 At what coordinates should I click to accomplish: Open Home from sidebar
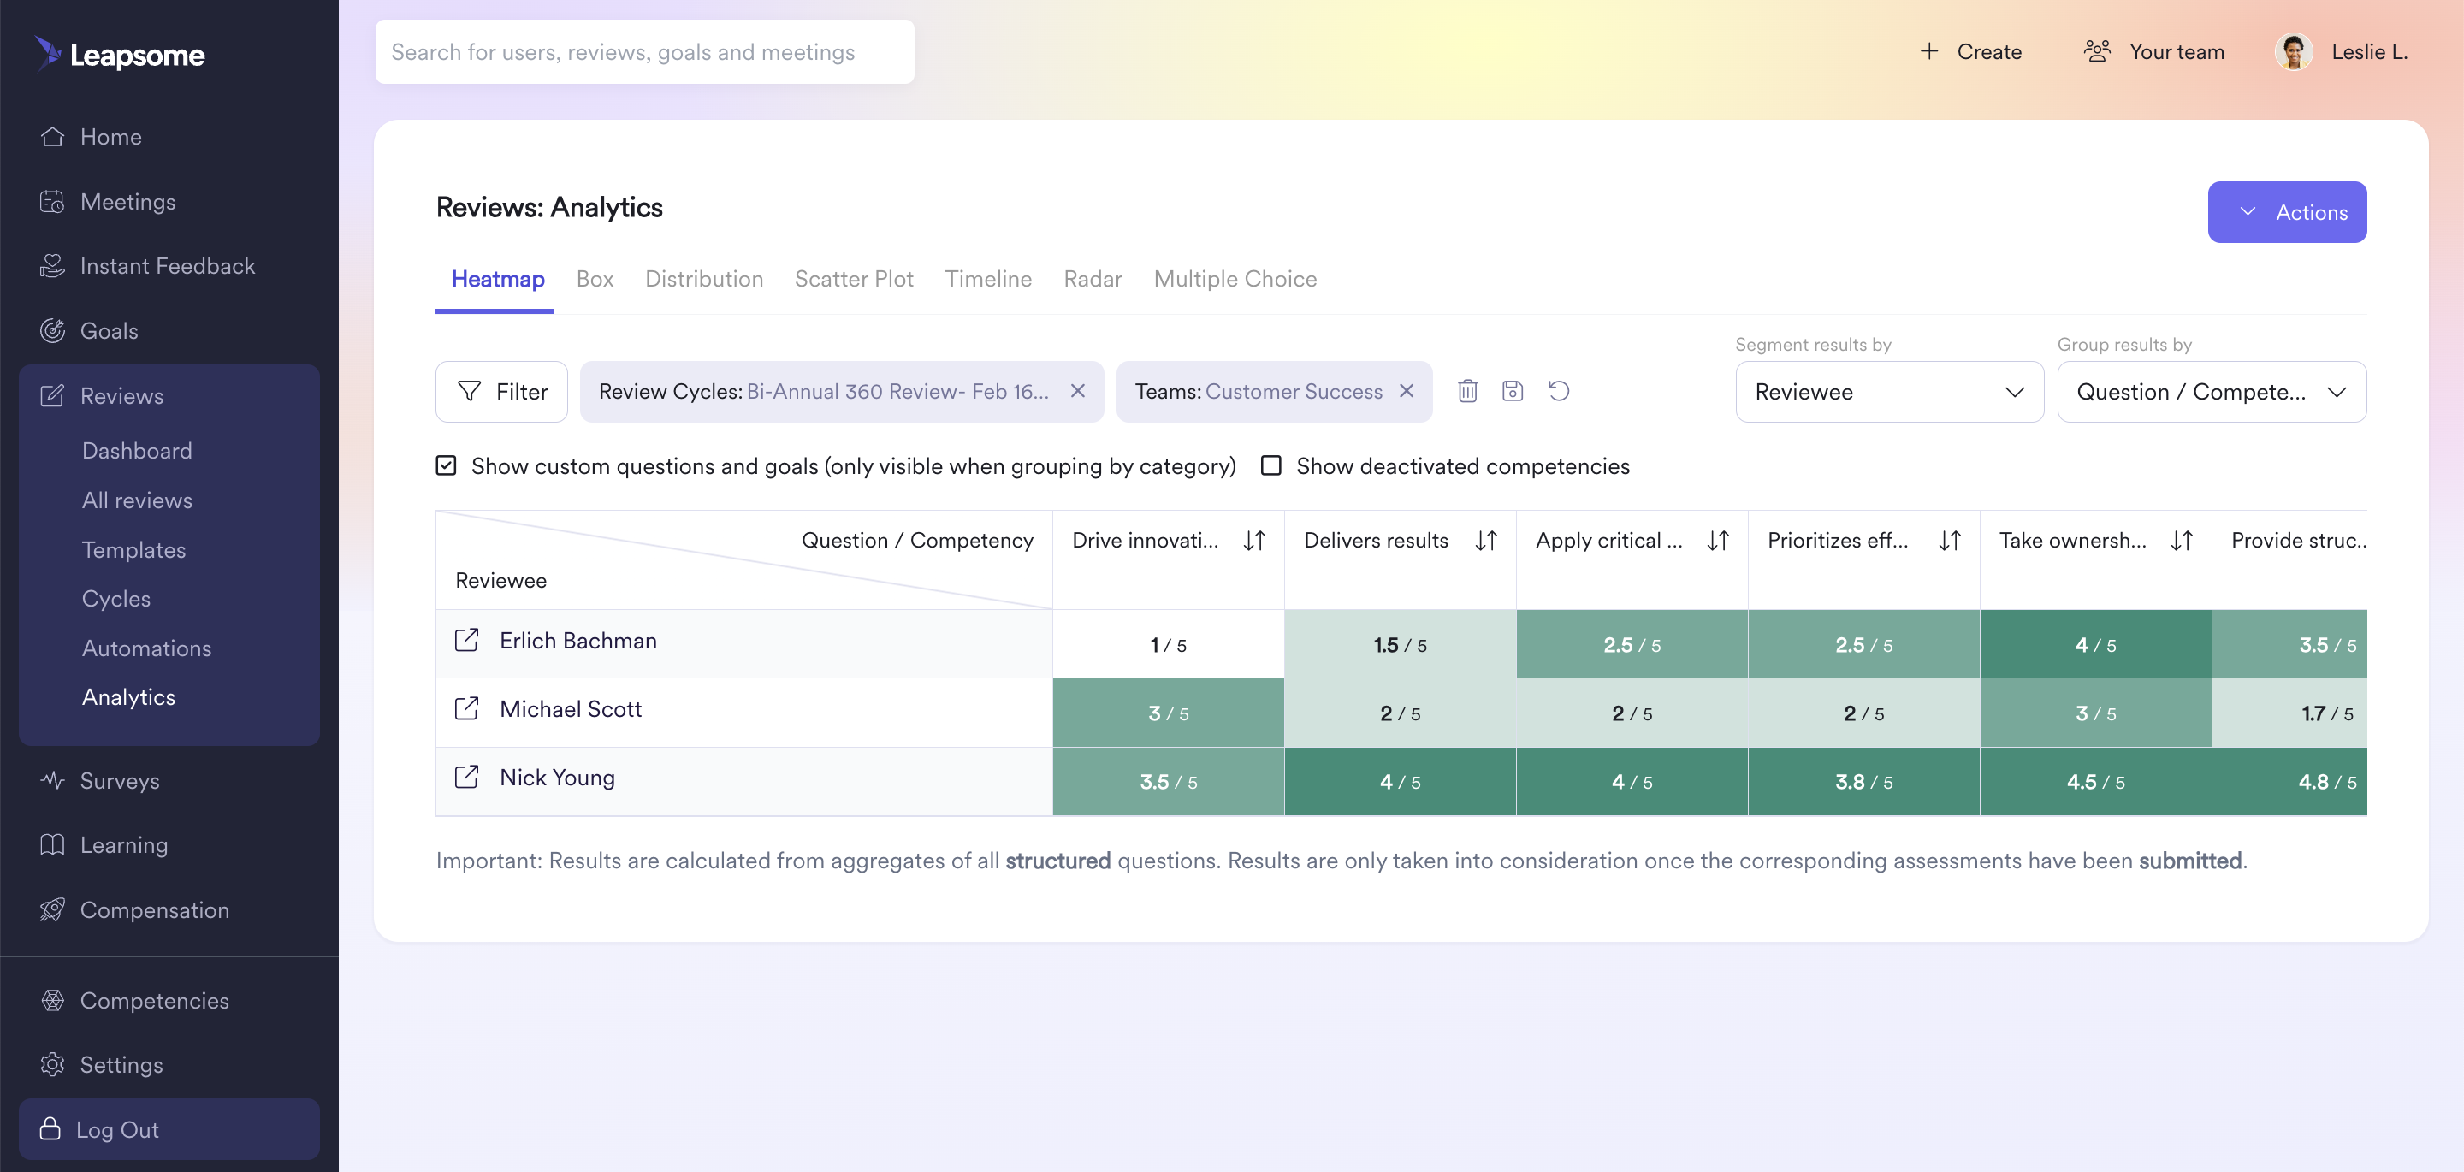tap(92, 137)
